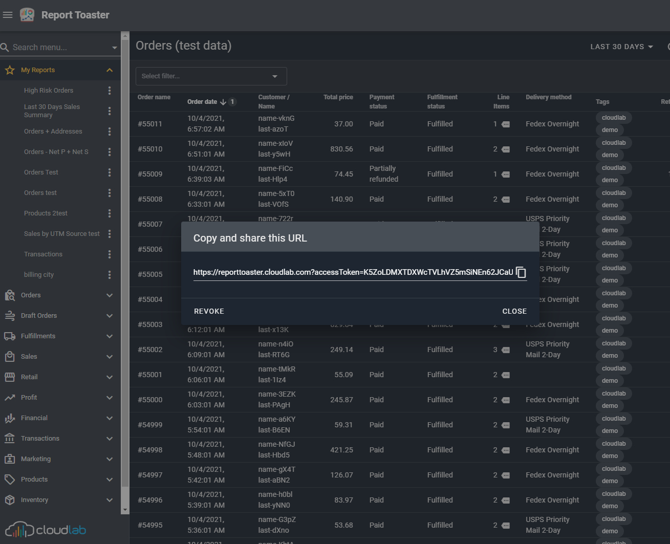Expand the Retail menu section
Viewport: 670px width, 544px height.
(x=110, y=377)
